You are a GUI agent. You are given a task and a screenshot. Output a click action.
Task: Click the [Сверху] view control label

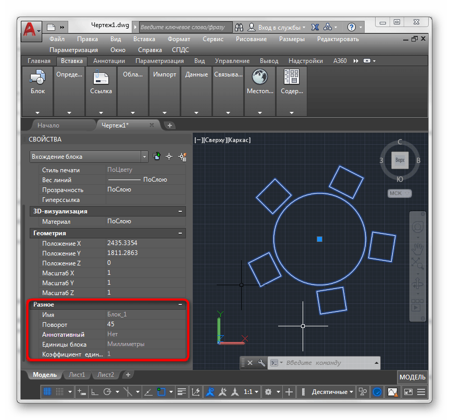(x=215, y=140)
